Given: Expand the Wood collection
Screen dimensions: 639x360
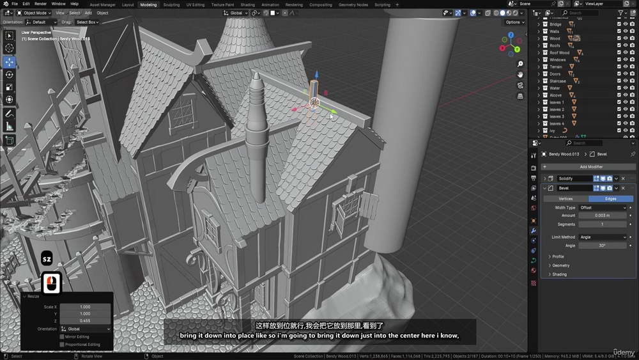Looking at the screenshot, I should click(538, 38).
